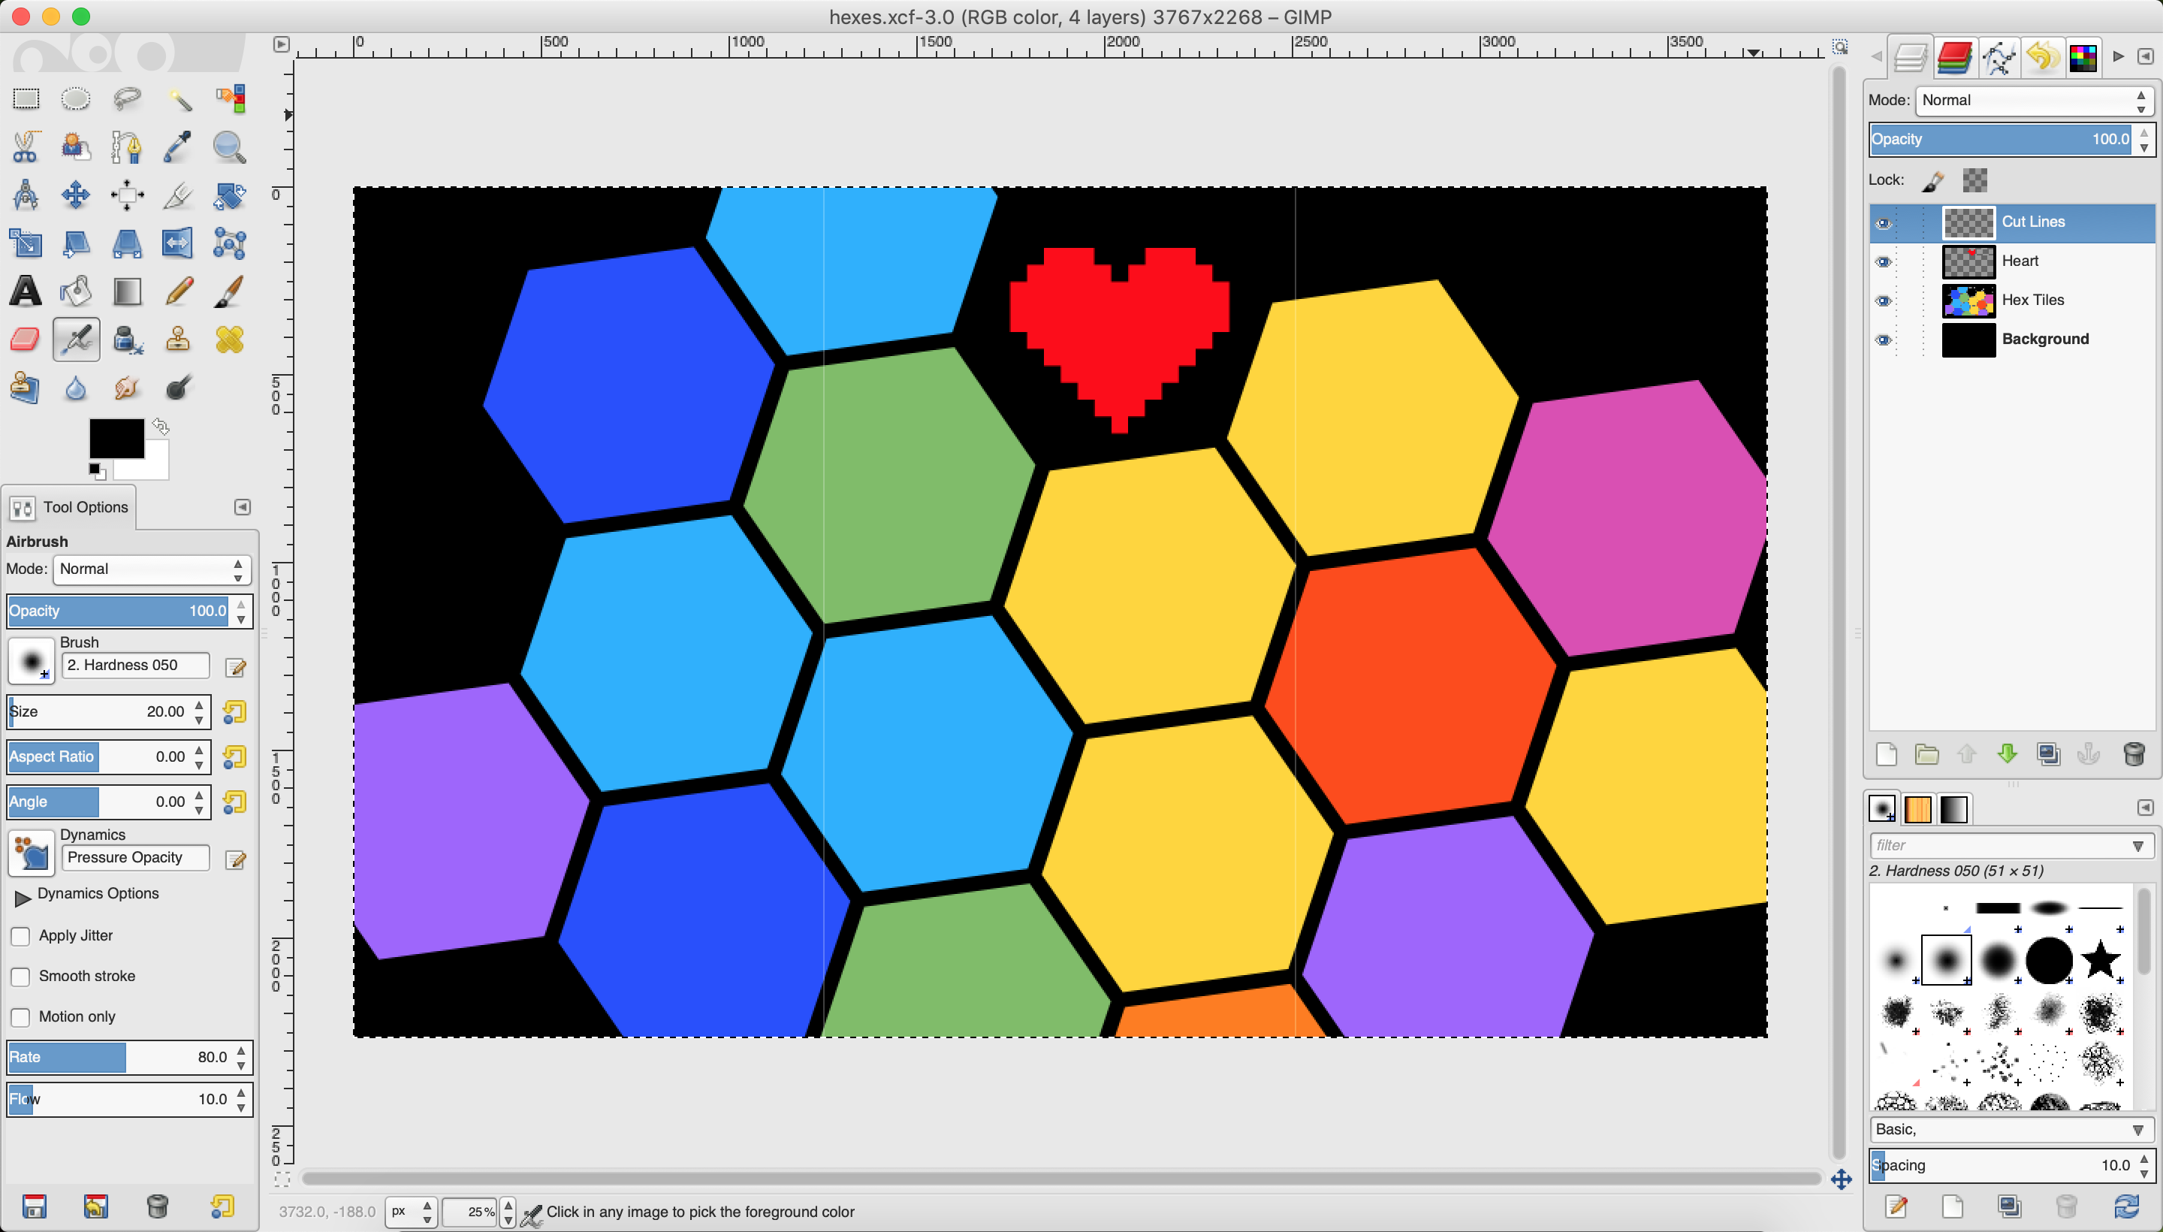The image size is (2163, 1232).
Task: Toggle lock pixels for layer
Action: click(x=1933, y=180)
